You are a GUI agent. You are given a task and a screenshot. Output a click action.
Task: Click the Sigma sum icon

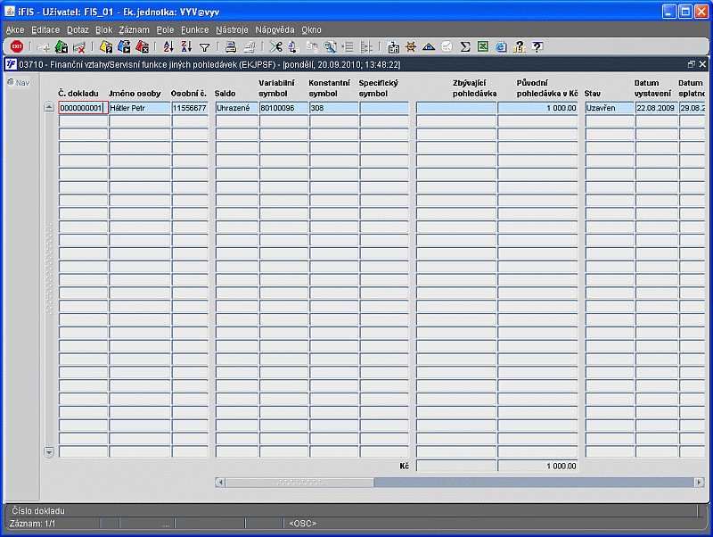464,46
